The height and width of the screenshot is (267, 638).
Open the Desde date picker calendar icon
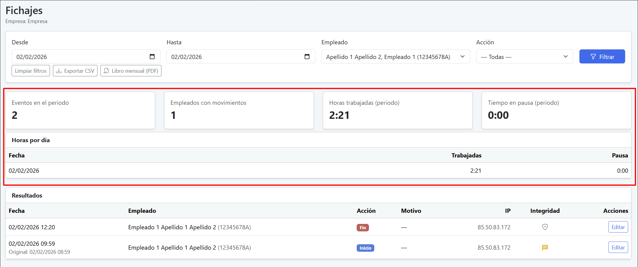coord(152,57)
